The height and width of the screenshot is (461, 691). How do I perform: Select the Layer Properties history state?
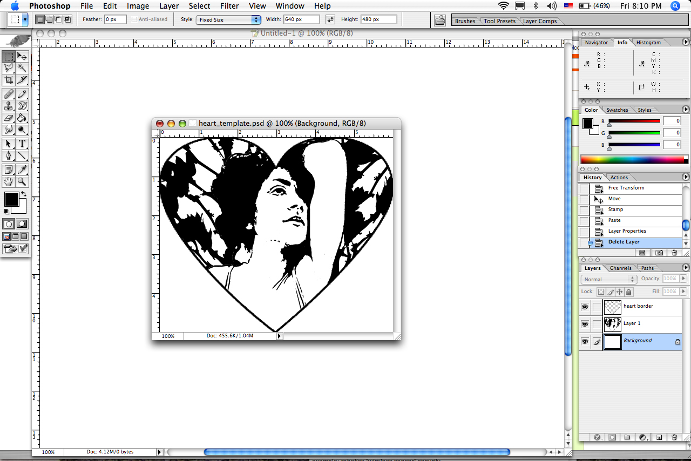coord(636,231)
